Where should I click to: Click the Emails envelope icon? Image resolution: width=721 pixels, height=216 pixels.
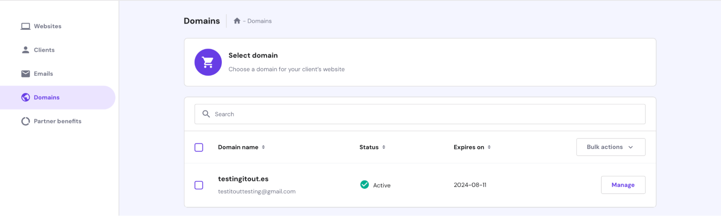[25, 74]
